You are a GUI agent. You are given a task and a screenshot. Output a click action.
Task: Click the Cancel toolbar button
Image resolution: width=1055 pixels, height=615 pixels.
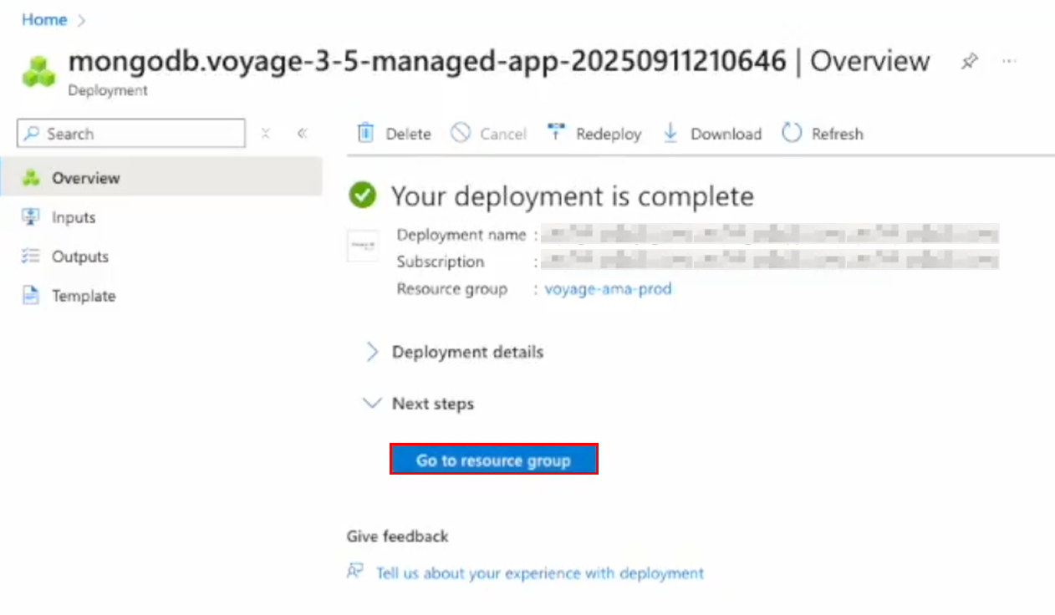(489, 134)
